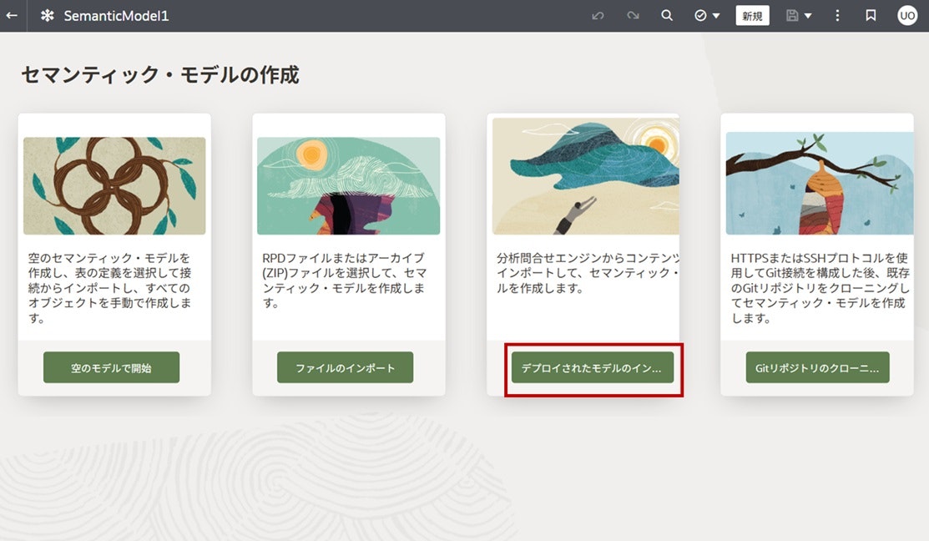
Task: Click Gitリポジトリのクローニ... button
Action: pyautogui.click(x=818, y=367)
